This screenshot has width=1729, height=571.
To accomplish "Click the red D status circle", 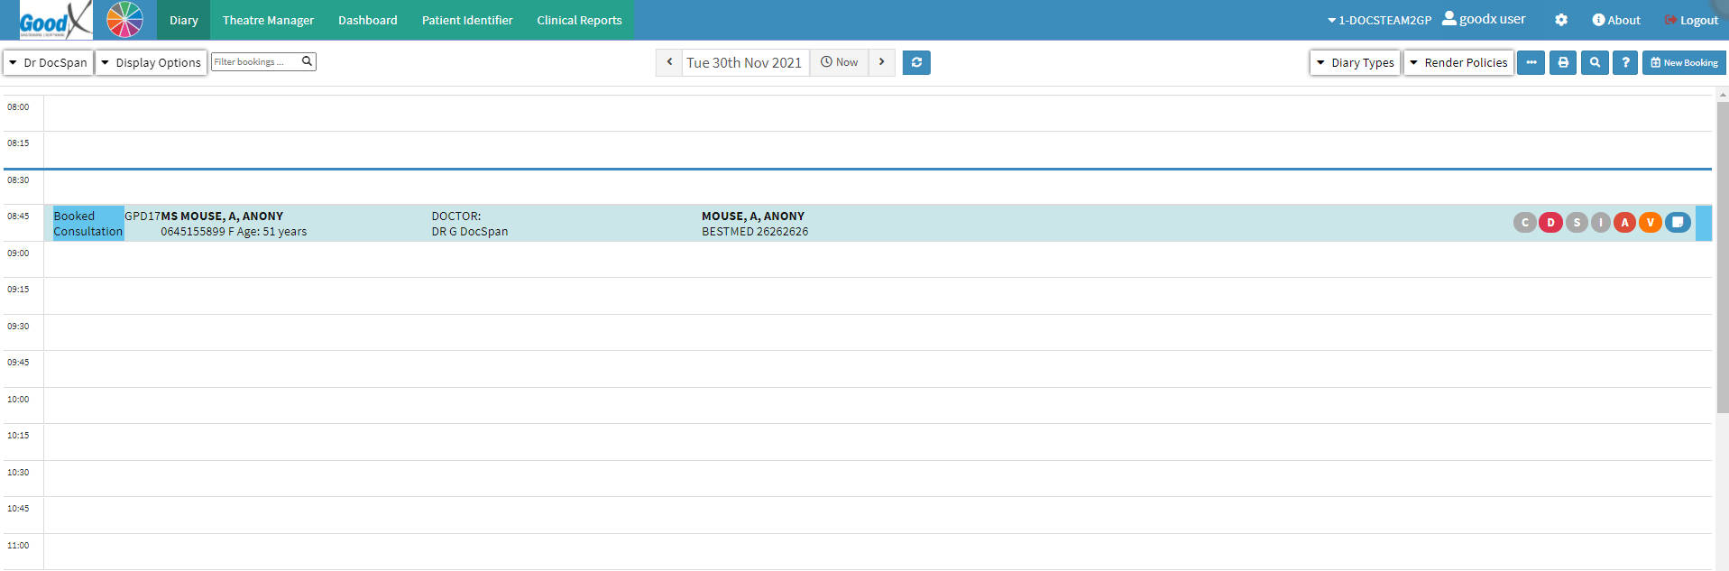I will 1550,223.
